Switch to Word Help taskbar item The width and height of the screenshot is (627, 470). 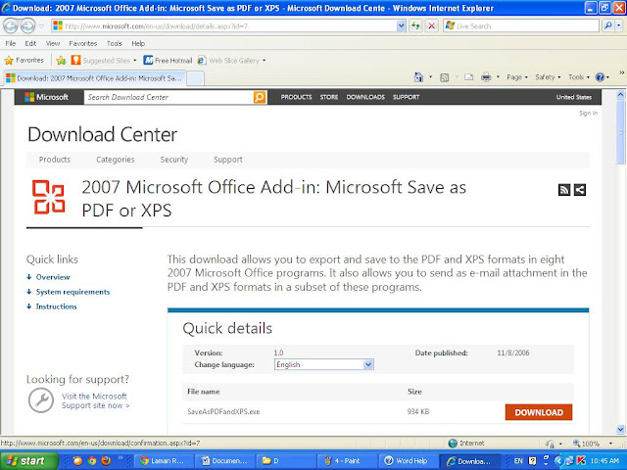click(x=408, y=461)
